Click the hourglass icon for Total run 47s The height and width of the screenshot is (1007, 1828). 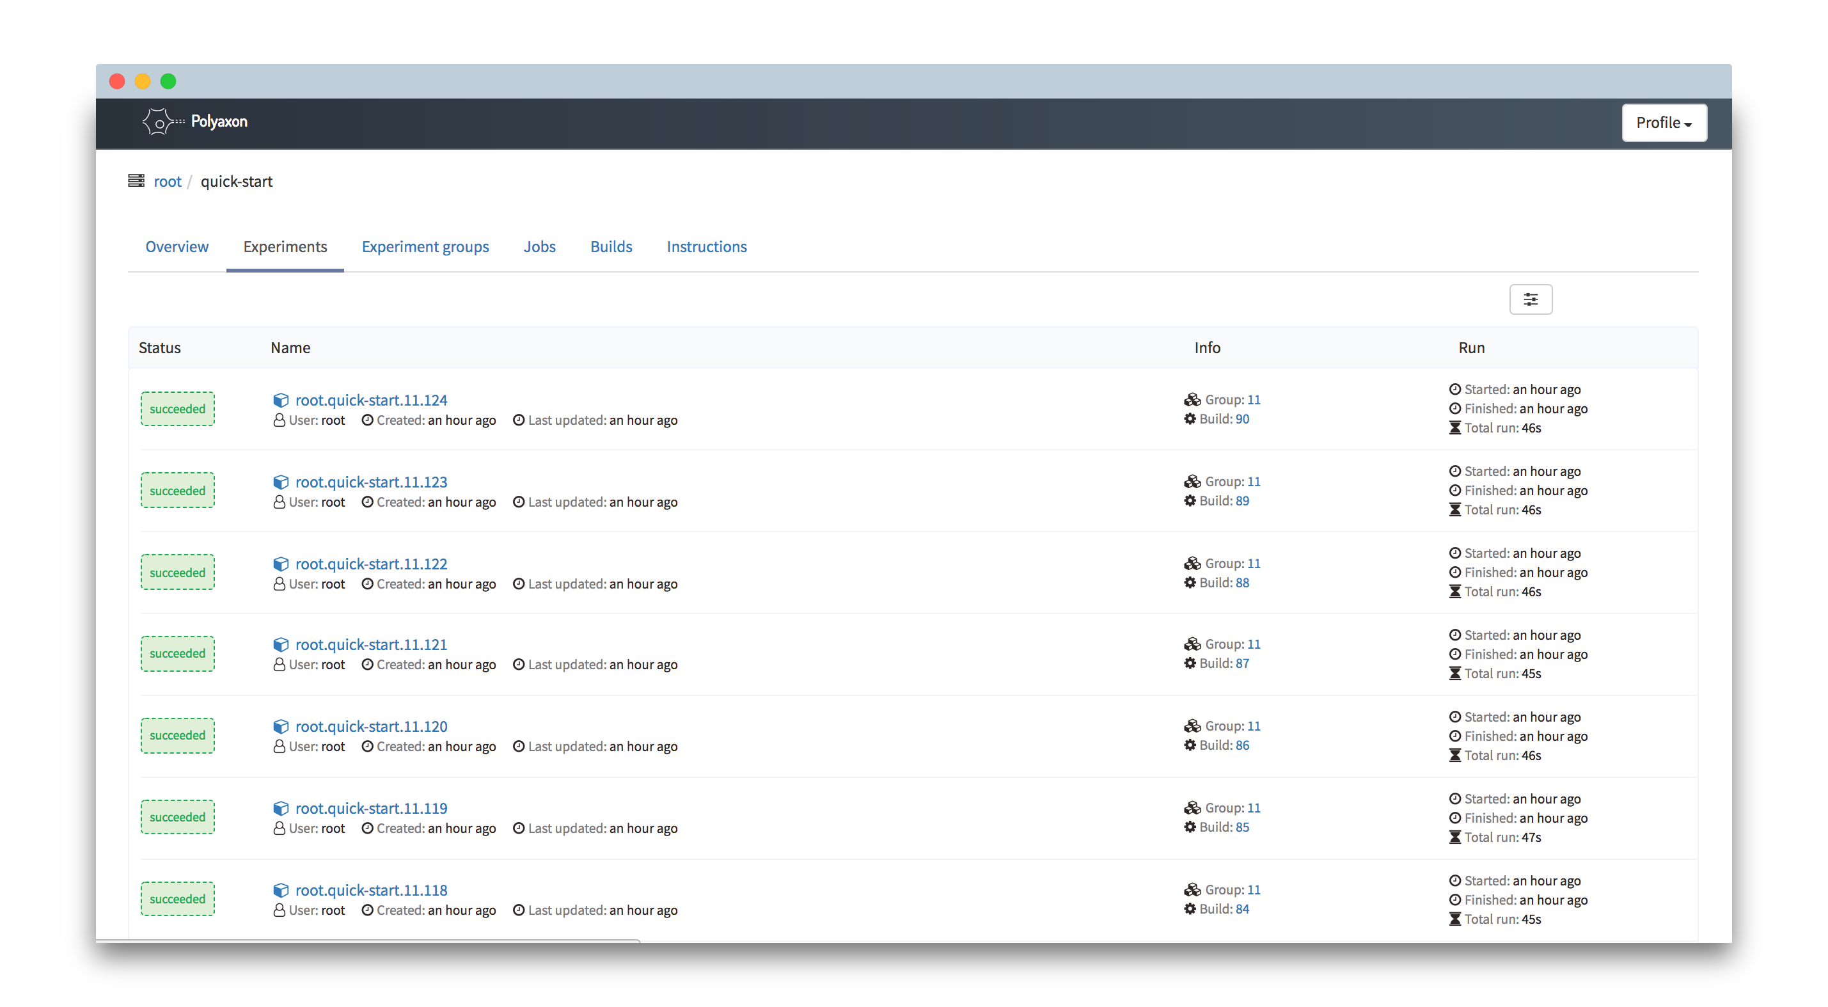(1454, 837)
